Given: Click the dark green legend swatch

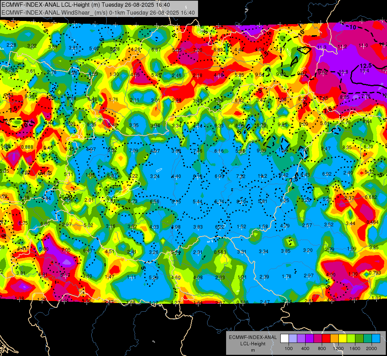Looking at the screenshot, I should 359,339.
